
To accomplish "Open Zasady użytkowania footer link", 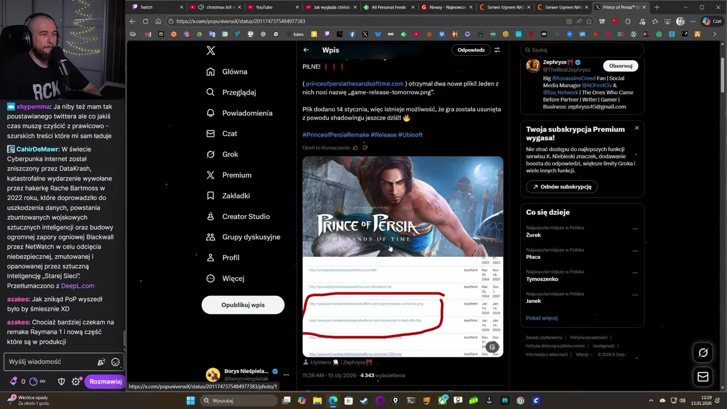I will 544,337.
